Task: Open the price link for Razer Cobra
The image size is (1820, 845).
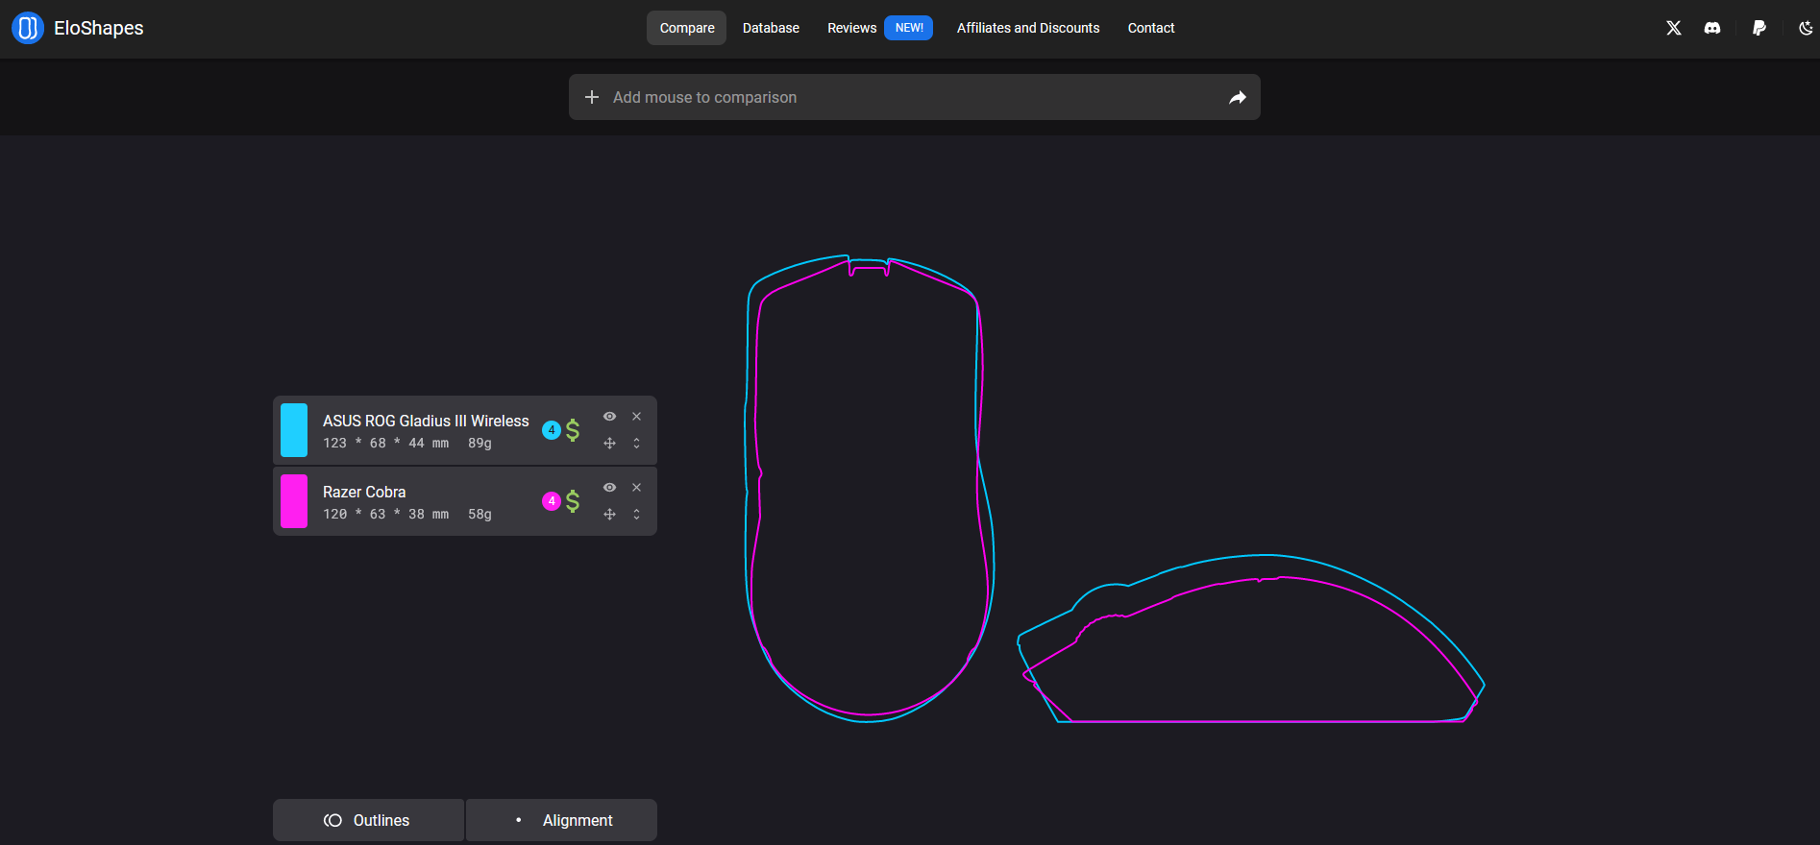Action: pyautogui.click(x=573, y=501)
